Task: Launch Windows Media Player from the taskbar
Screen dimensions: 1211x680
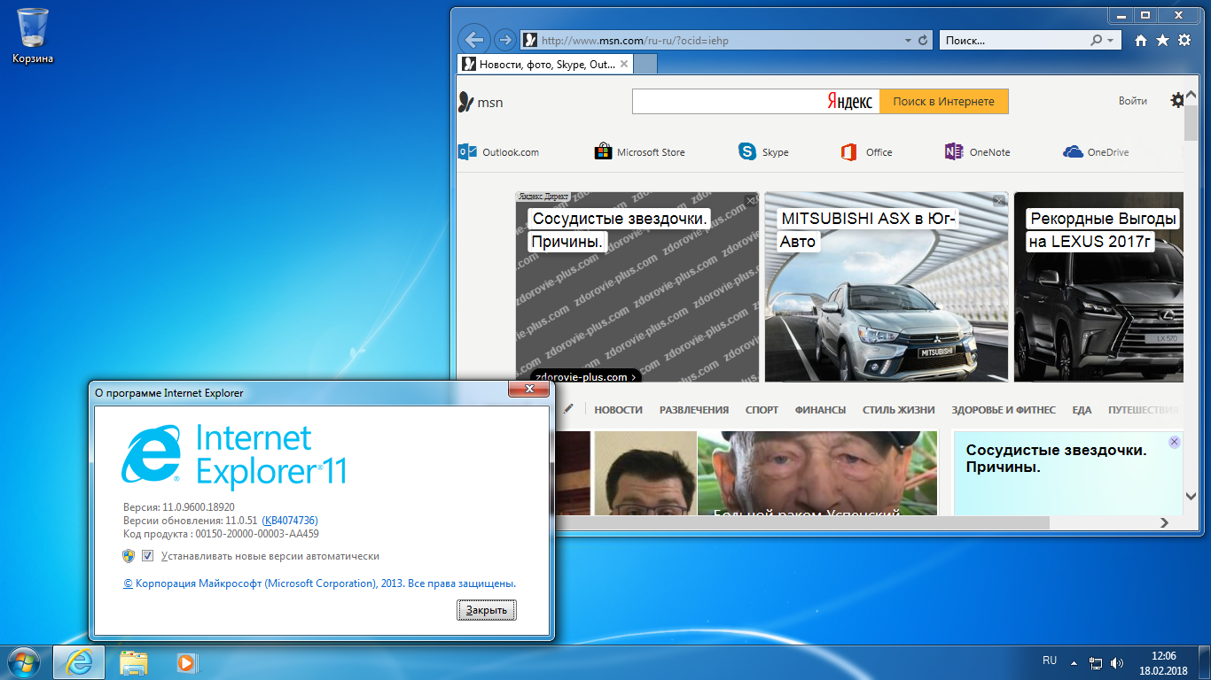Action: click(185, 662)
